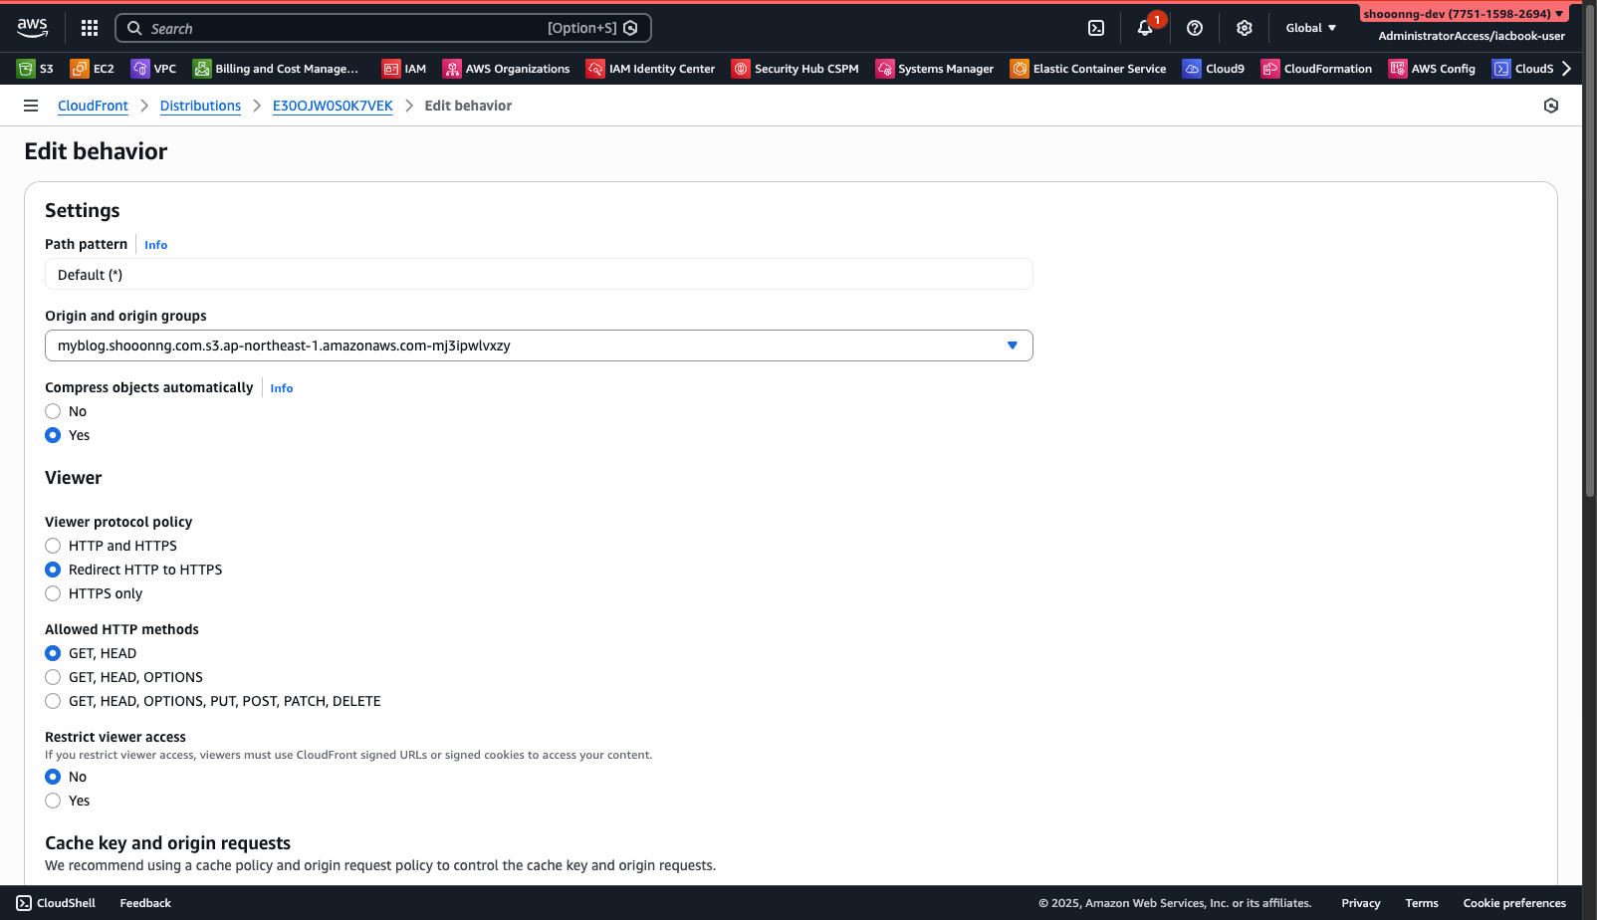Select Yes for Restrict viewer access
Viewport: 1597px width, 920px height.
(53, 801)
